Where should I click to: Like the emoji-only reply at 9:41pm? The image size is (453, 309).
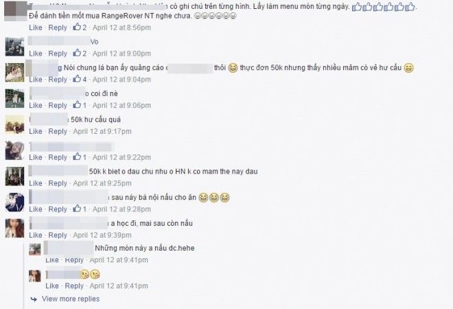point(52,286)
